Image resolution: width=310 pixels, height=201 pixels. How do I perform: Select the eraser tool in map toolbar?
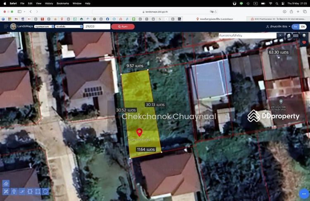pyautogui.click(x=6, y=183)
